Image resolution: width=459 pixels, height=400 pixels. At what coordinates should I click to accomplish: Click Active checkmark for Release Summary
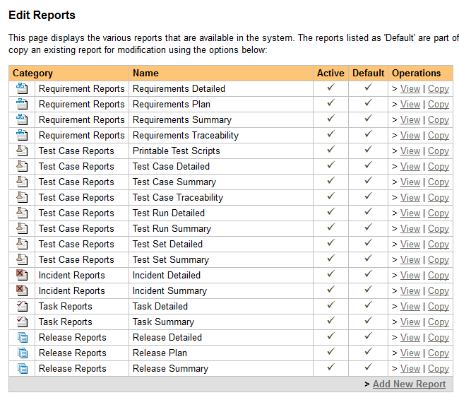tap(330, 368)
